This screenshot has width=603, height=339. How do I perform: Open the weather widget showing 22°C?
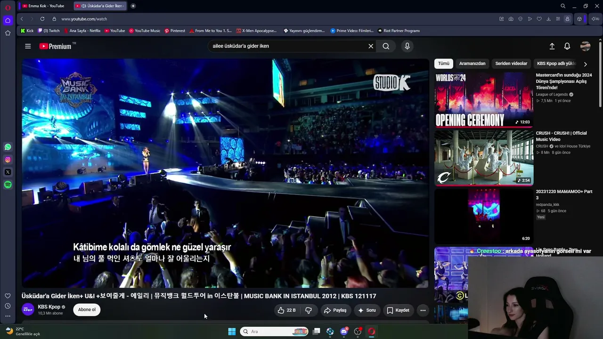pos(23,331)
